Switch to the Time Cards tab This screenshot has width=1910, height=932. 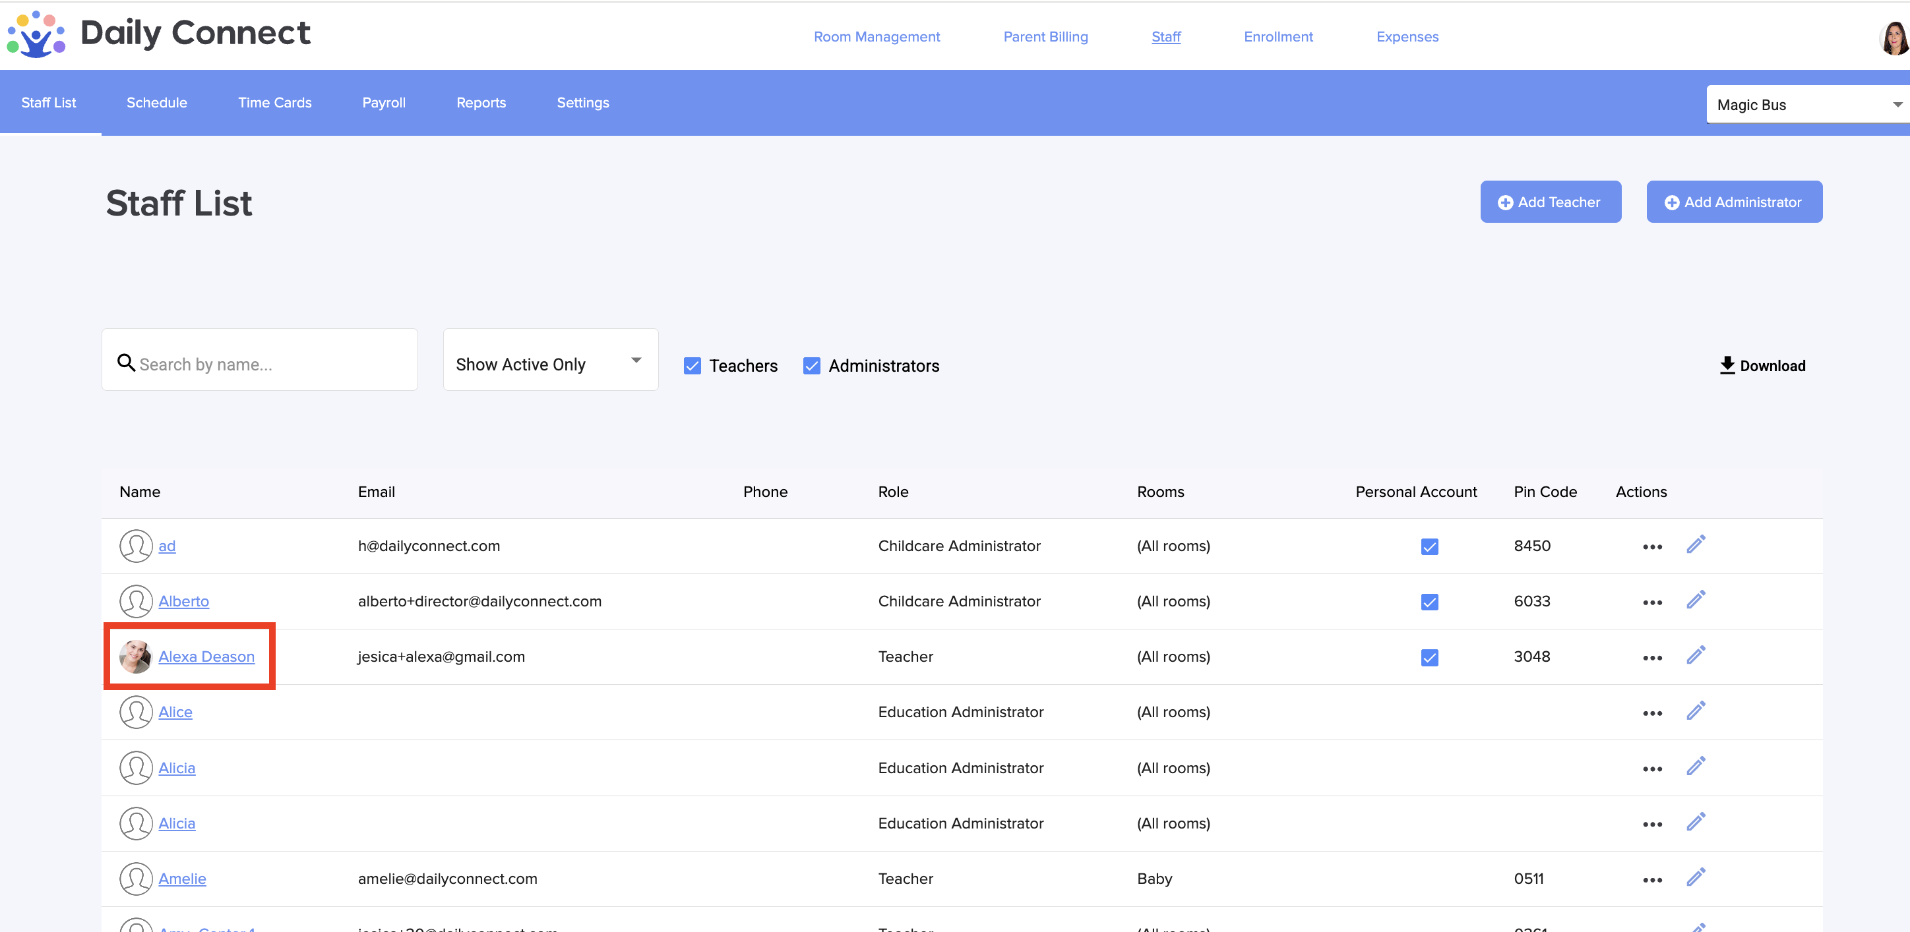(x=274, y=103)
